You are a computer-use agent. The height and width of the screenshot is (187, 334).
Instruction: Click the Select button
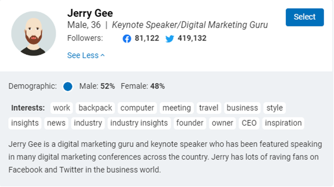pos(305,17)
